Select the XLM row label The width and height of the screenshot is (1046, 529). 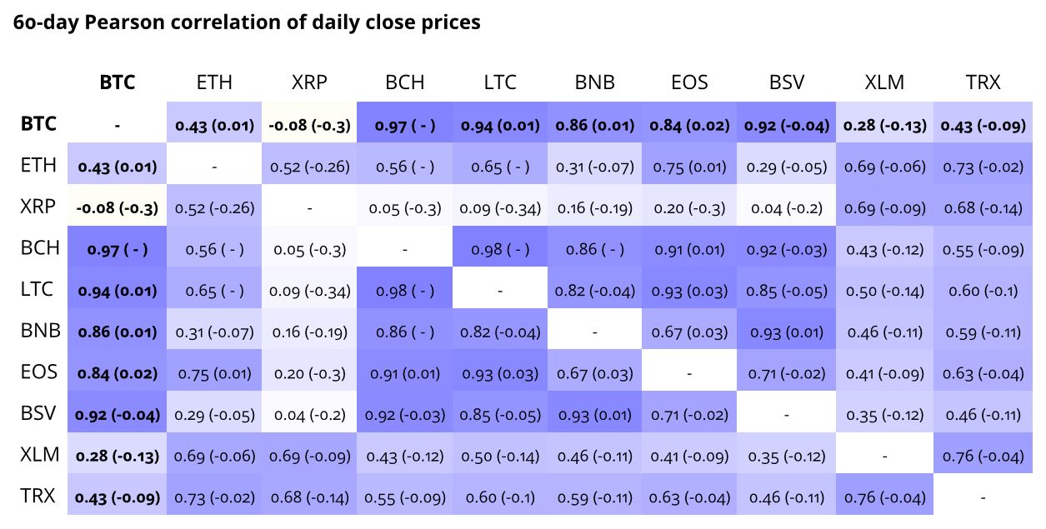point(38,455)
